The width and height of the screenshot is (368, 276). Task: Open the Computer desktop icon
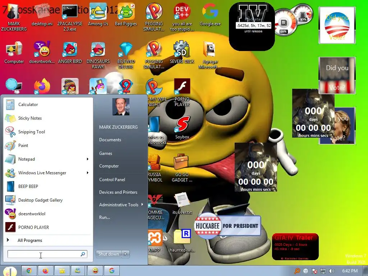[x=14, y=52]
